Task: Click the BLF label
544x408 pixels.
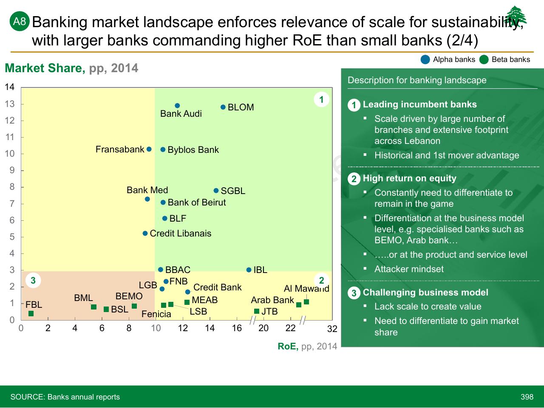Action: (178, 219)
